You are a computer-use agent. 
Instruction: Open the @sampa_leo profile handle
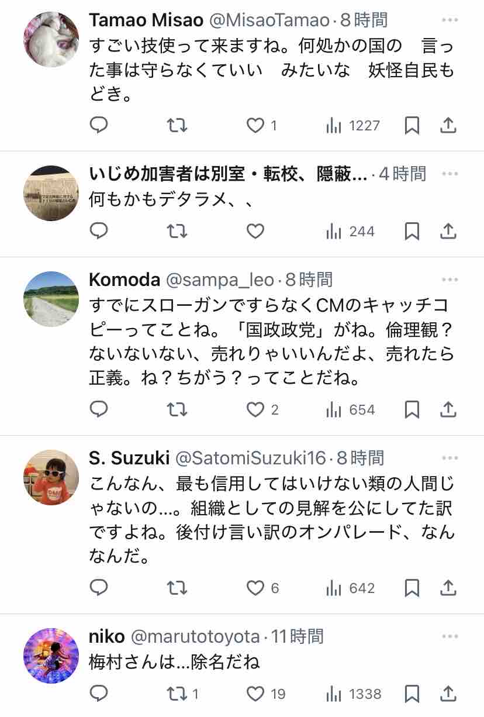220,280
